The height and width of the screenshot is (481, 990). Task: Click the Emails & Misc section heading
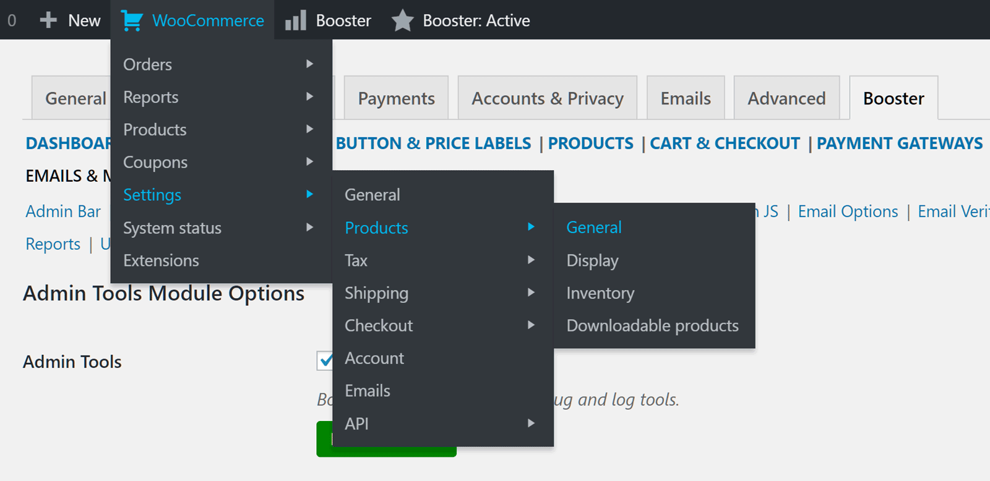68,176
